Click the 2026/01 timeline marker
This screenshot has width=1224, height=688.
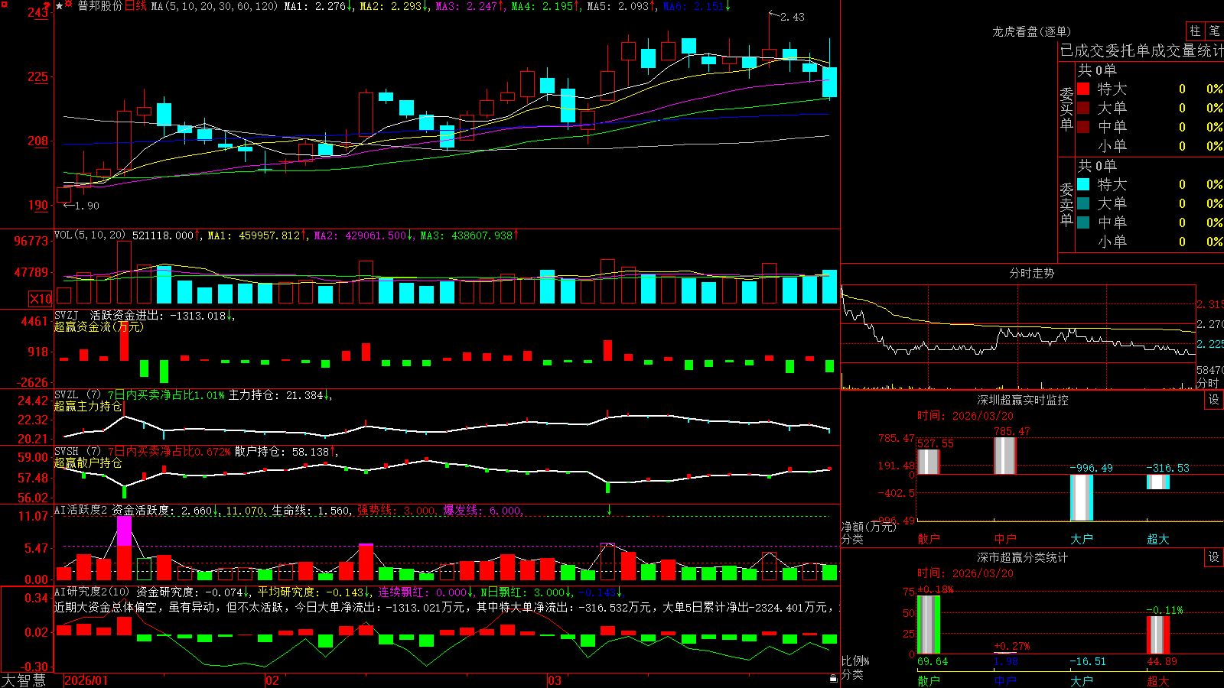86,680
